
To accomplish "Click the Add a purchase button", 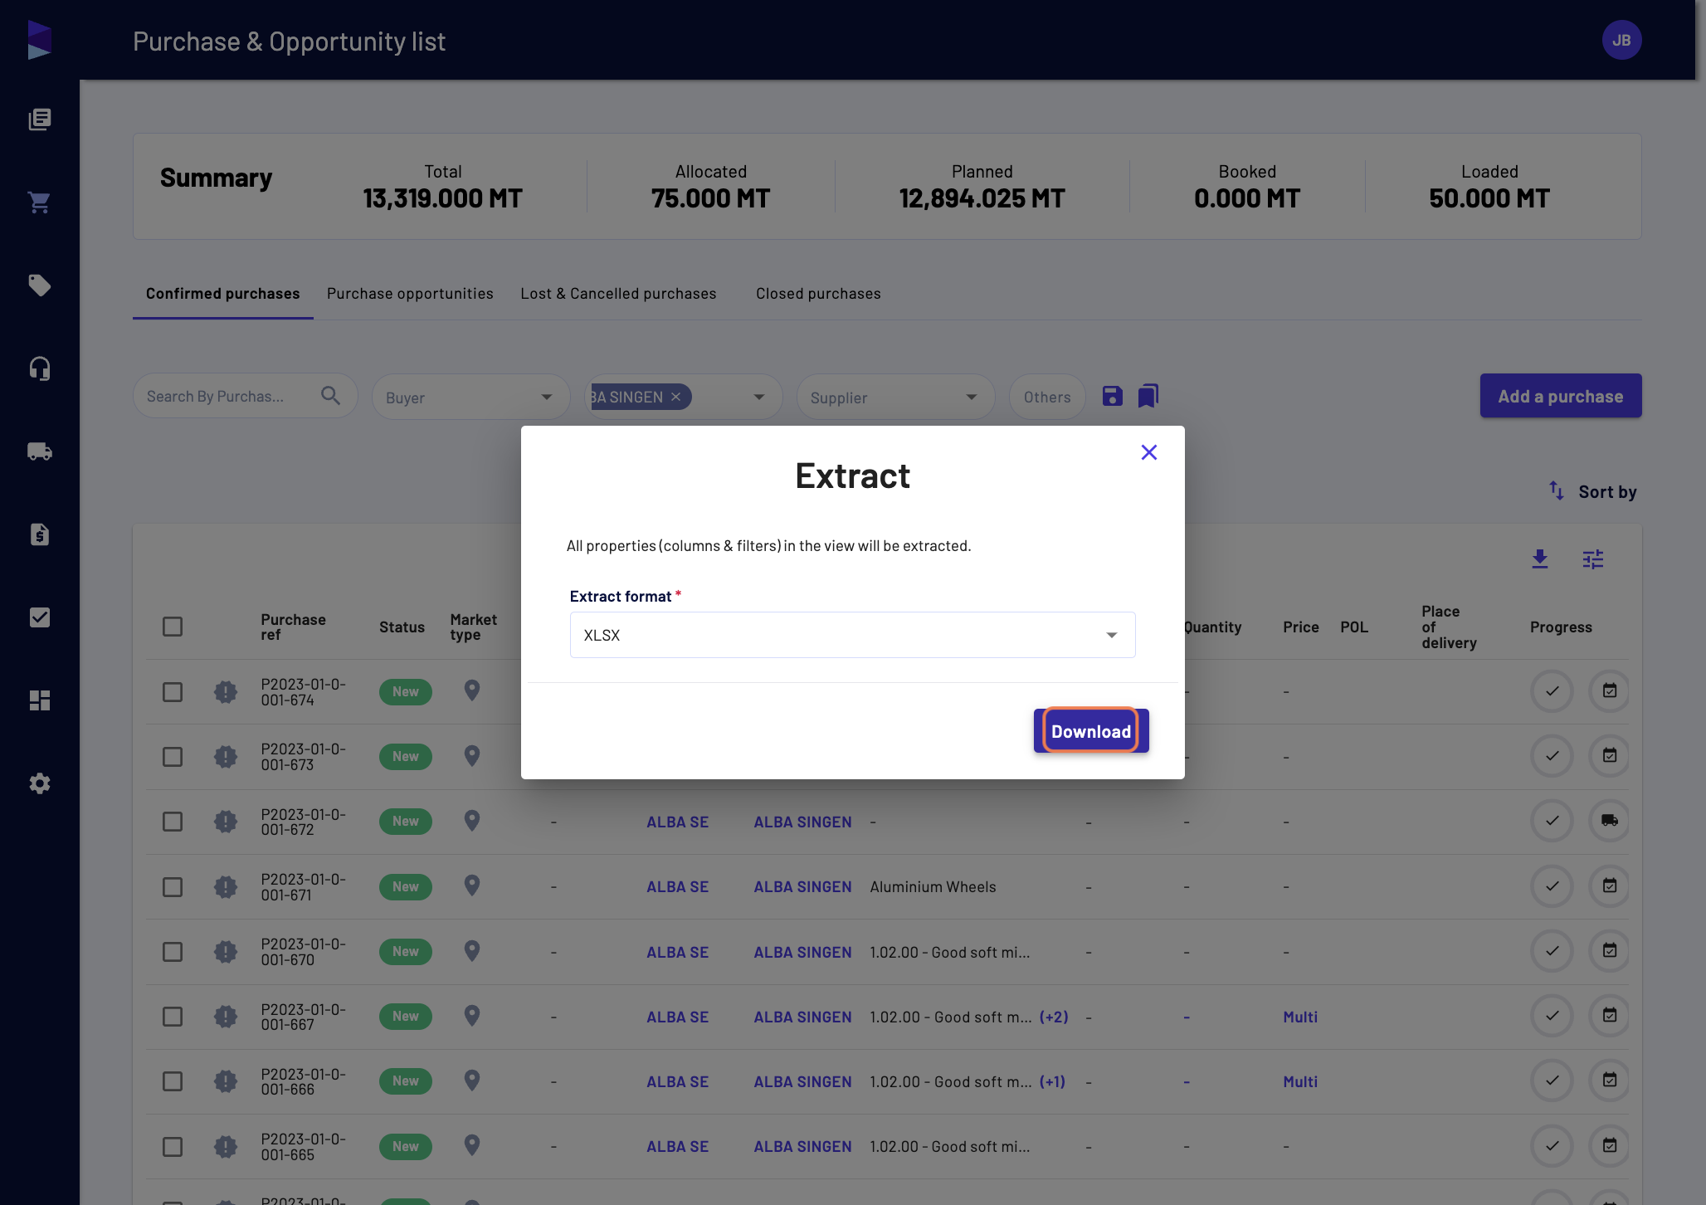I will click(x=1560, y=396).
